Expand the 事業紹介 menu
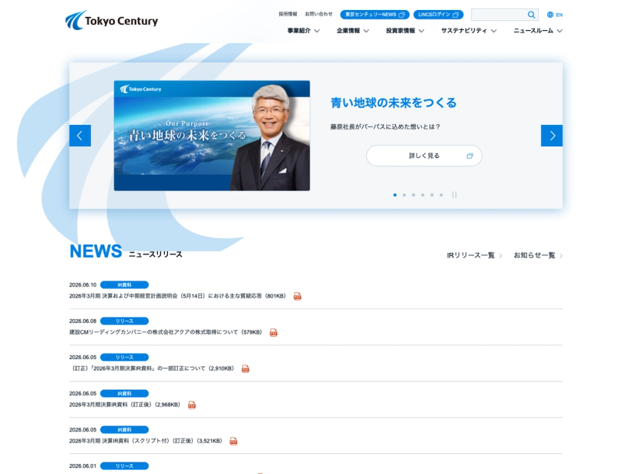The width and height of the screenshot is (632, 474). pos(304,31)
